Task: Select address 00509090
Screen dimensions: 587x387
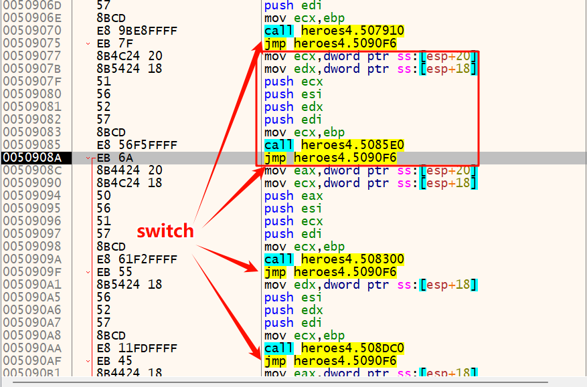Action: tap(32, 183)
